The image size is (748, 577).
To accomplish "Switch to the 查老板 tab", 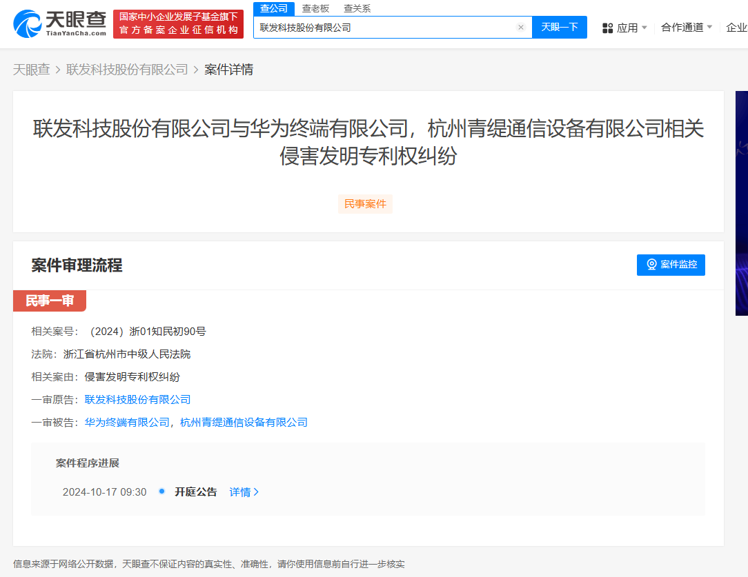I will pyautogui.click(x=316, y=8).
